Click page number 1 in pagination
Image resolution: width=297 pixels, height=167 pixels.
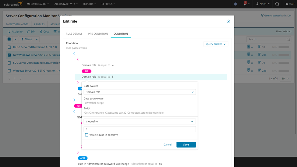click(15, 79)
